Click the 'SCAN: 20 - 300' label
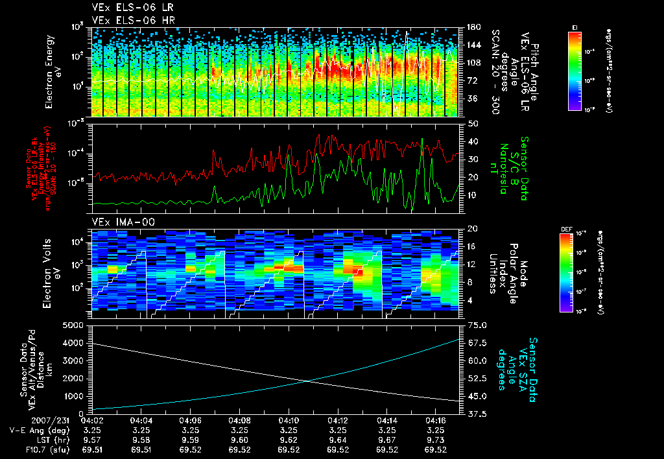 (495, 72)
